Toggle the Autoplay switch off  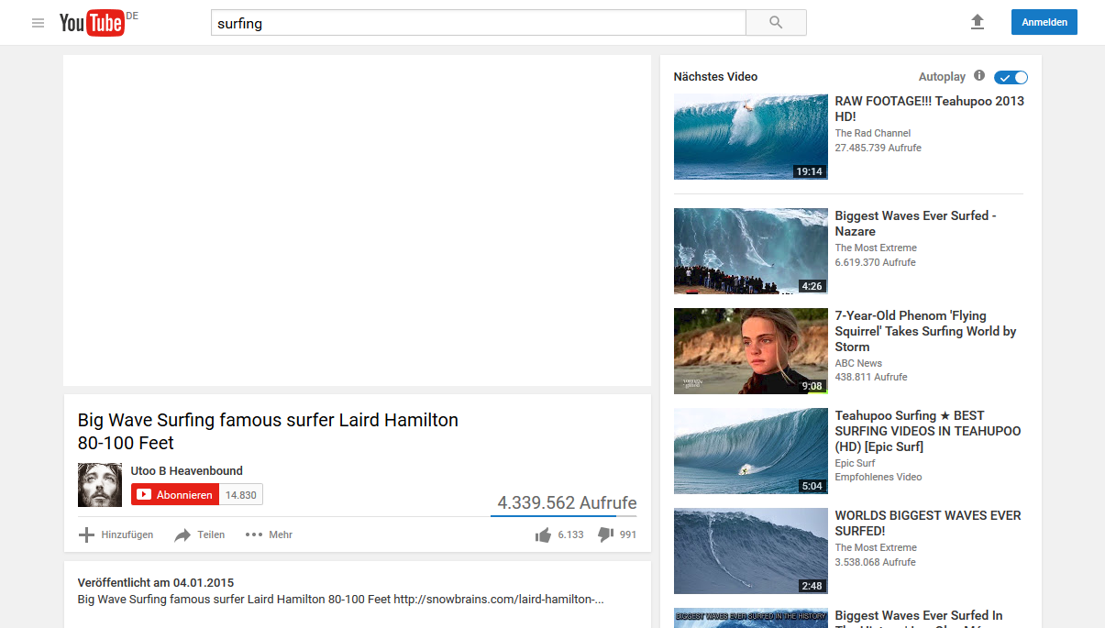(1011, 77)
